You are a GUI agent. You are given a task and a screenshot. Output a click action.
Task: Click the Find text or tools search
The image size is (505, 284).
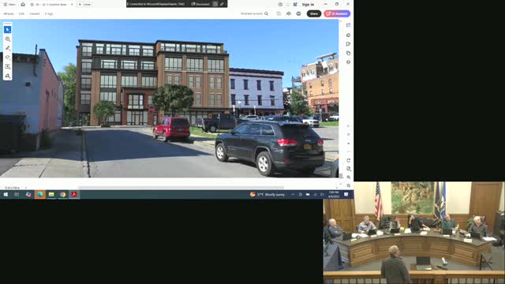[254, 14]
